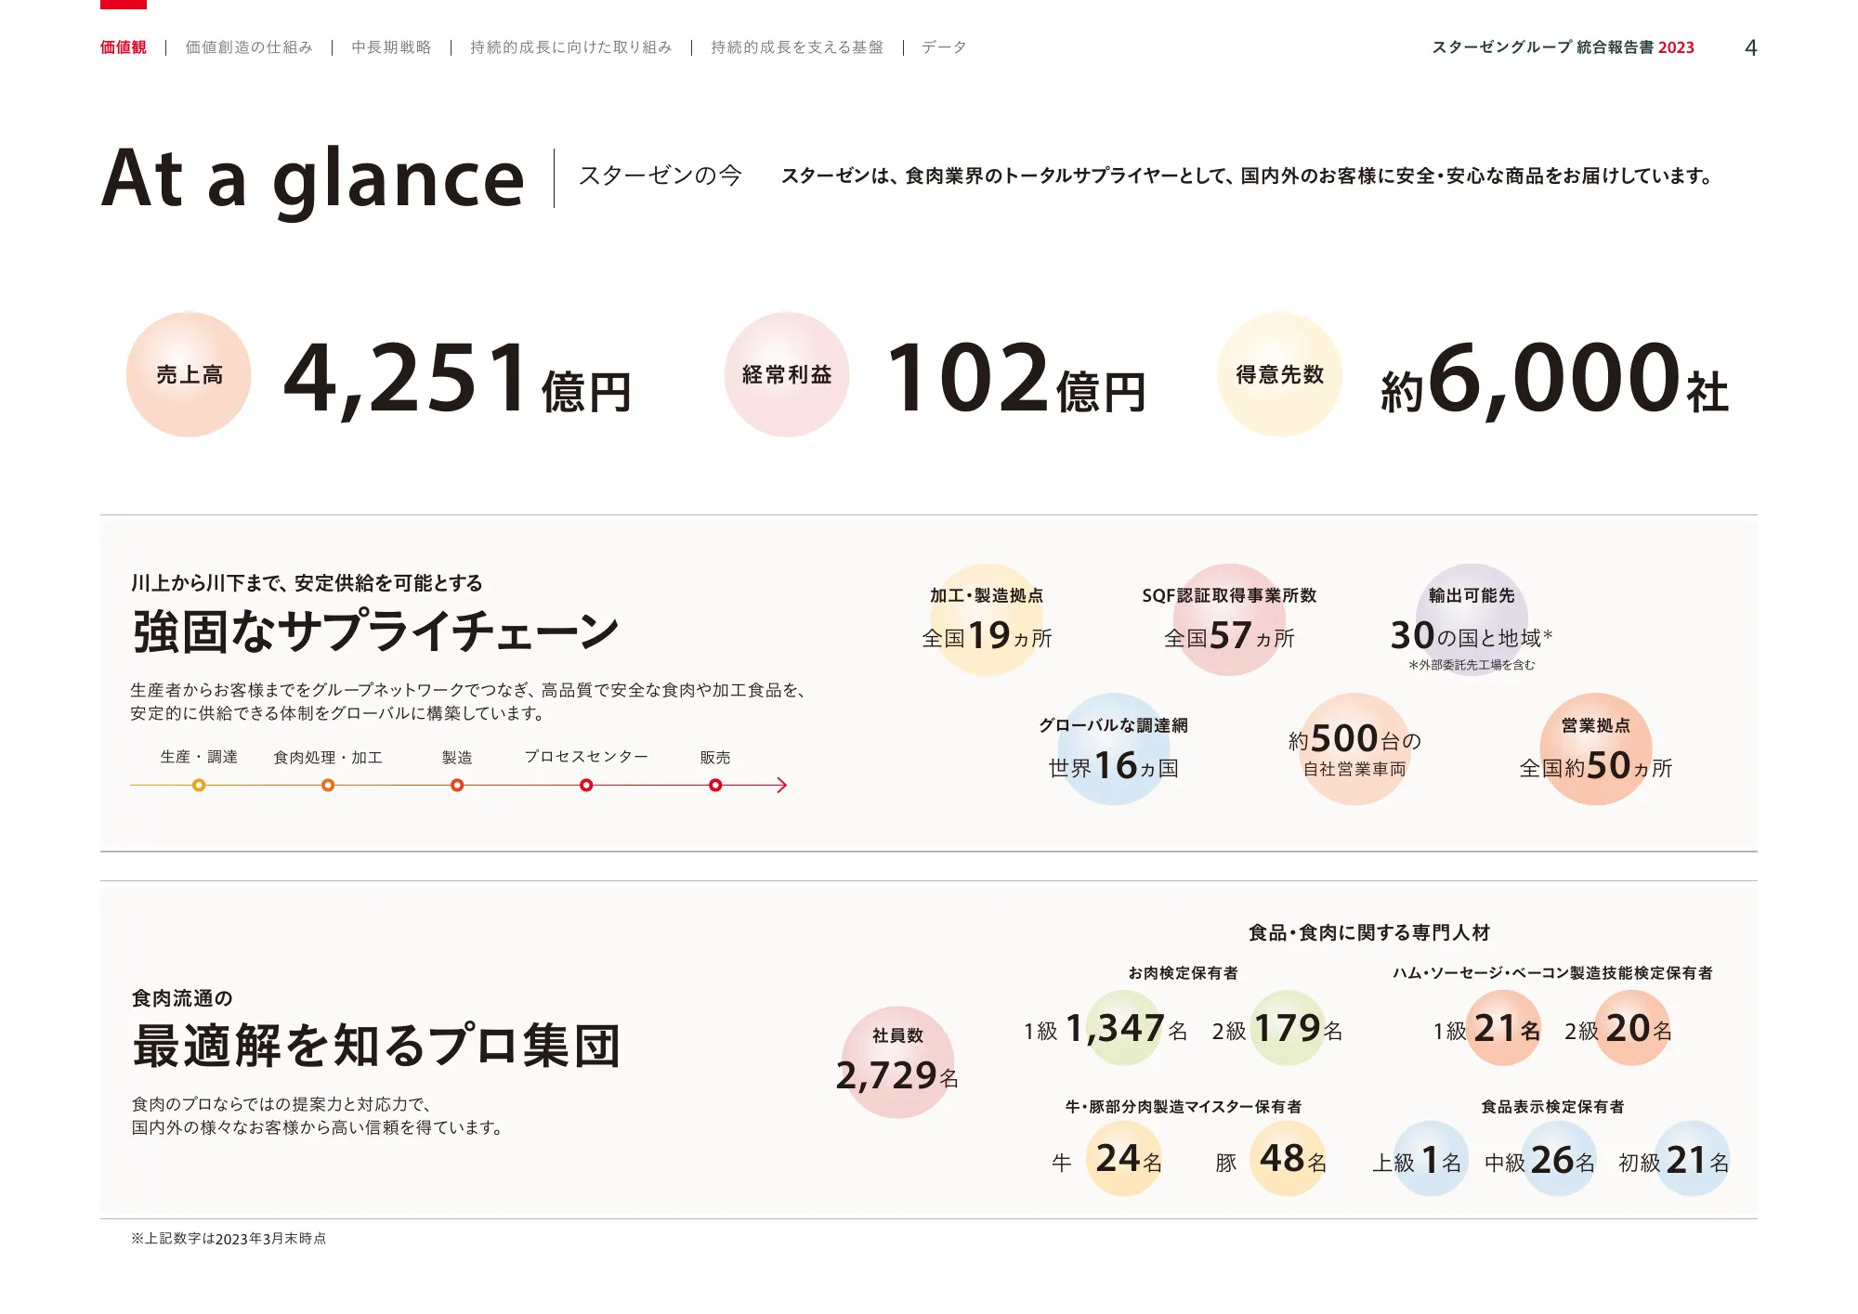Click the ハム技能検定 2級 20名 bubble

pyautogui.click(x=1632, y=1028)
